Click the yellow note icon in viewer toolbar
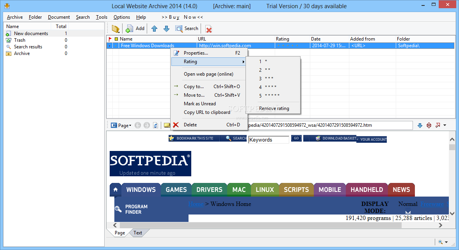The height and width of the screenshot is (250, 459). coord(167,126)
